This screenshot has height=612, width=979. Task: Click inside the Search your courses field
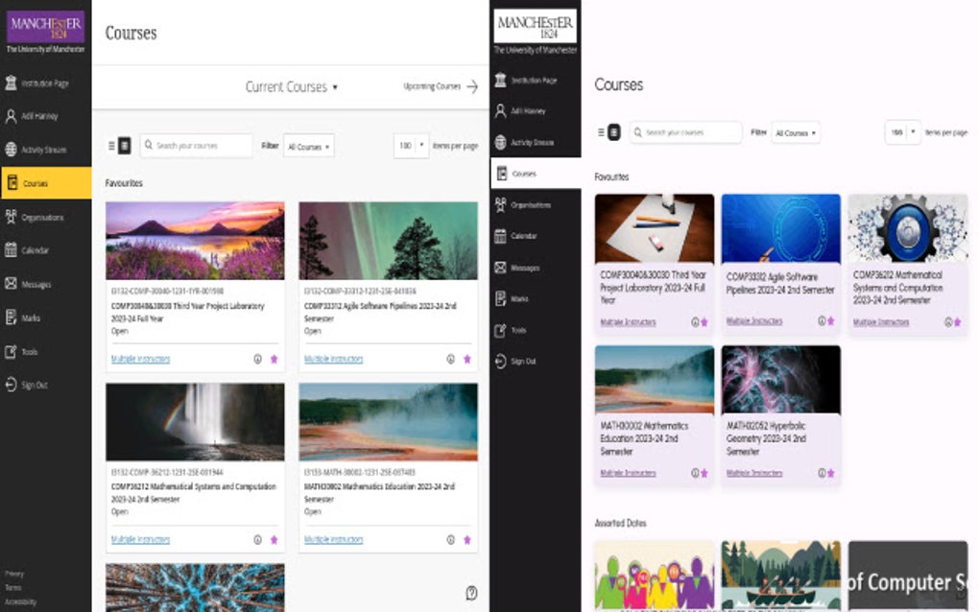pos(197,146)
